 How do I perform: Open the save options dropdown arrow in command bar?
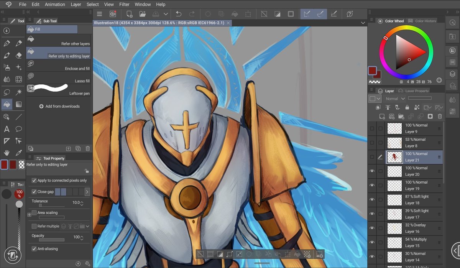point(166,14)
